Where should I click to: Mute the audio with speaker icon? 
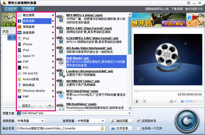(x=182, y=101)
